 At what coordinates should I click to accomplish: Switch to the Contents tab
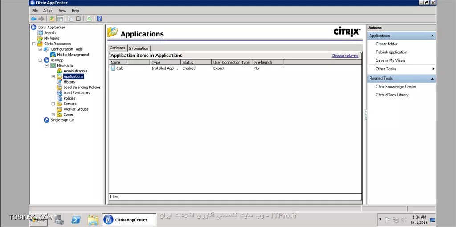point(117,48)
